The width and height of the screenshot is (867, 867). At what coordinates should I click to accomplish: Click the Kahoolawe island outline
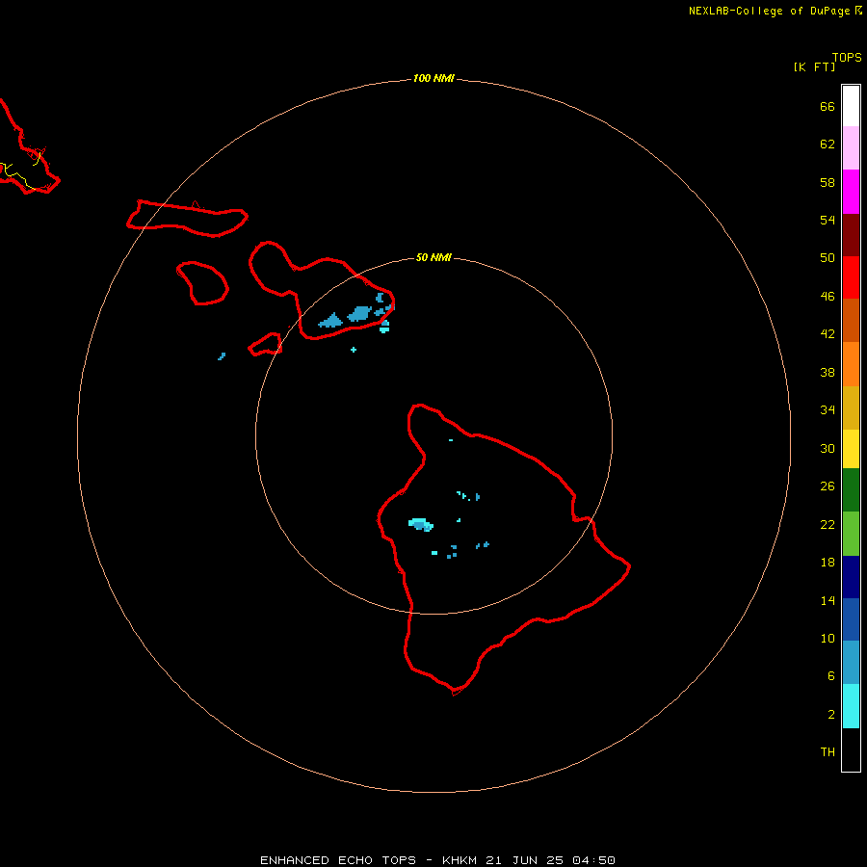click(x=266, y=344)
